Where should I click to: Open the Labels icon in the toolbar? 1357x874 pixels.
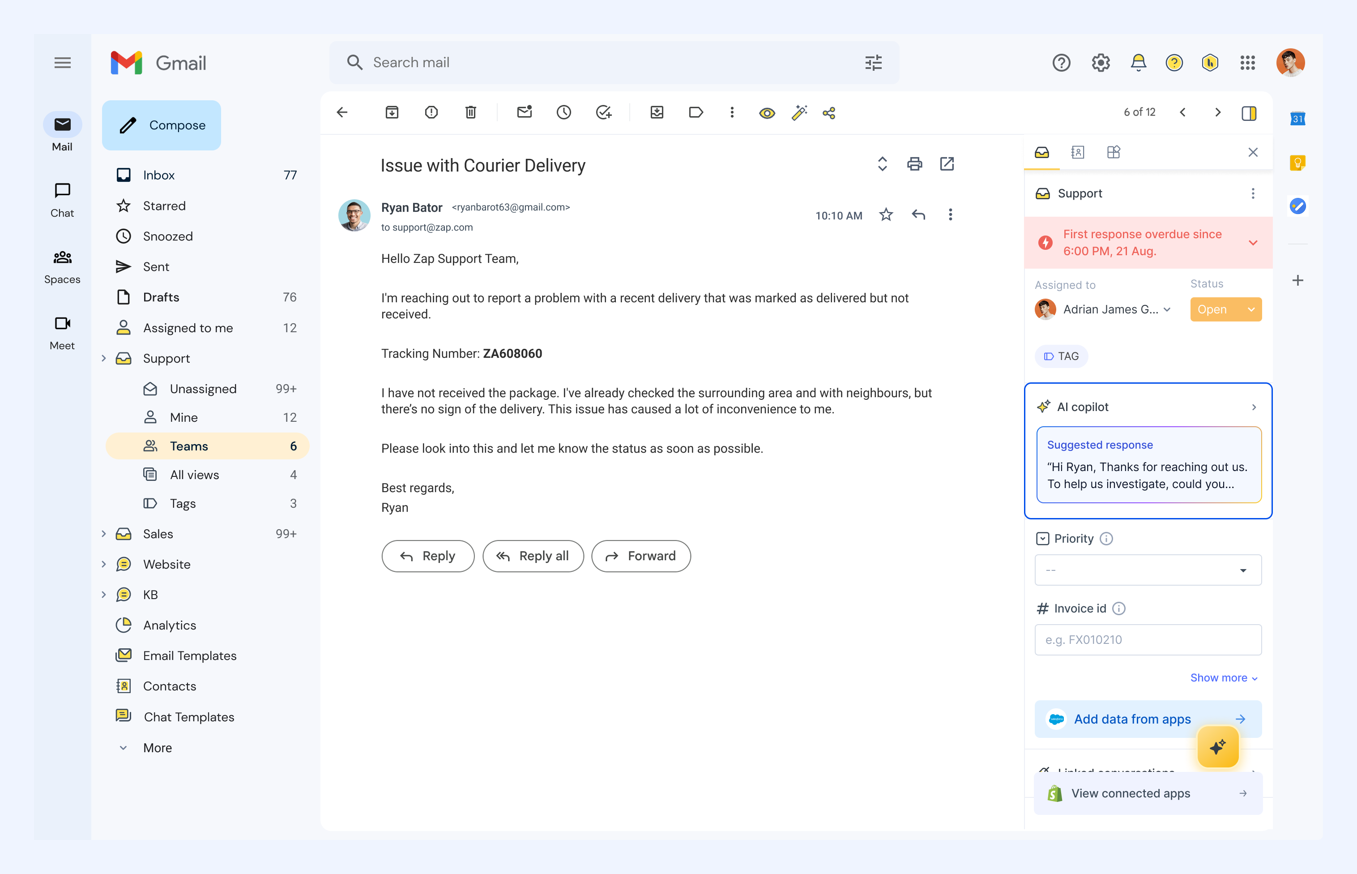tap(696, 112)
